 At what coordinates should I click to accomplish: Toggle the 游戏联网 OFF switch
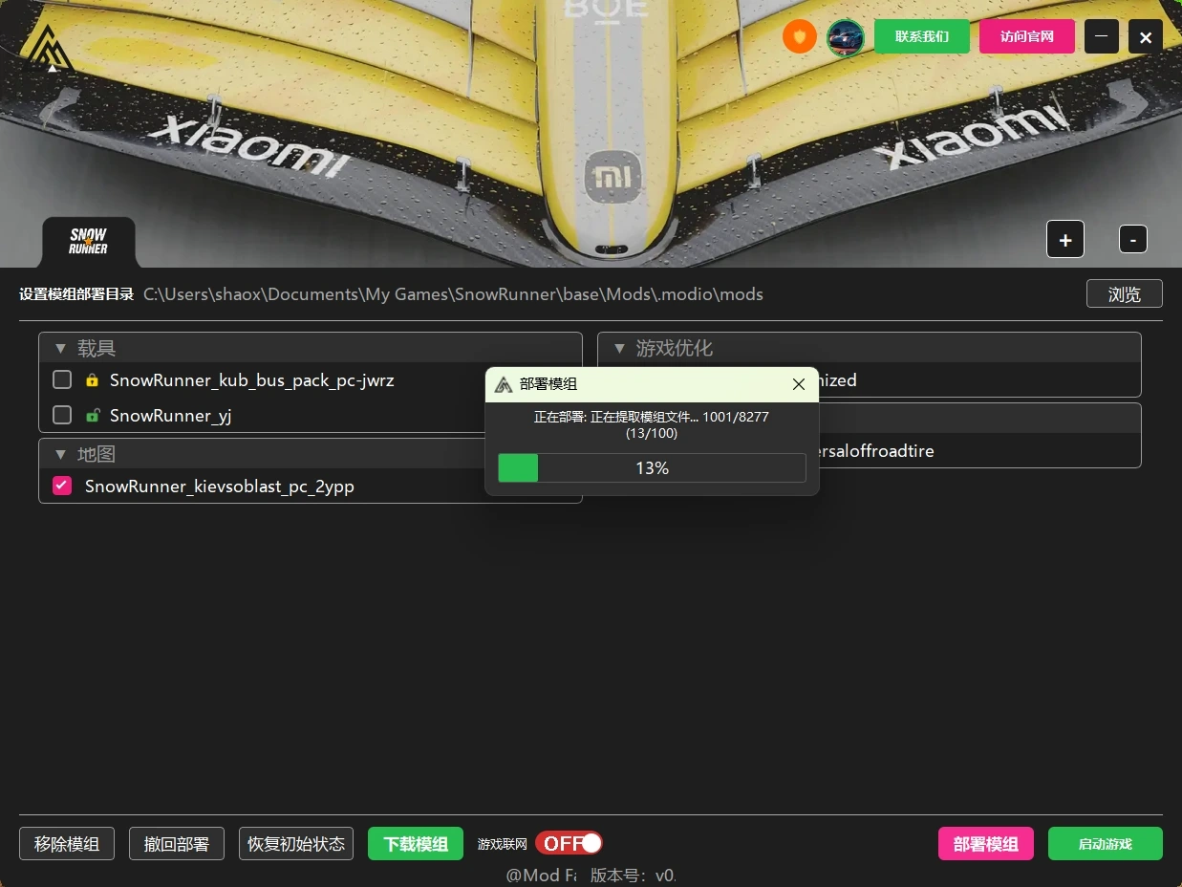pyautogui.click(x=569, y=843)
